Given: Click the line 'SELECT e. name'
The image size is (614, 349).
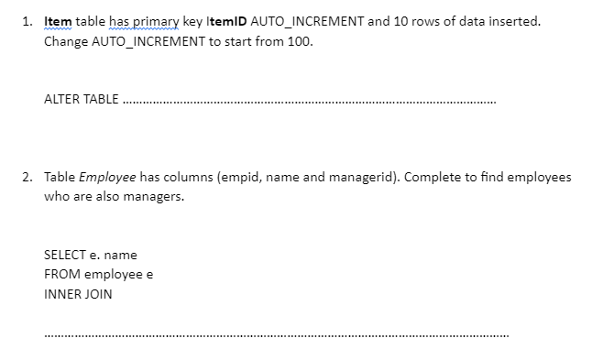Looking at the screenshot, I should [x=91, y=255].
